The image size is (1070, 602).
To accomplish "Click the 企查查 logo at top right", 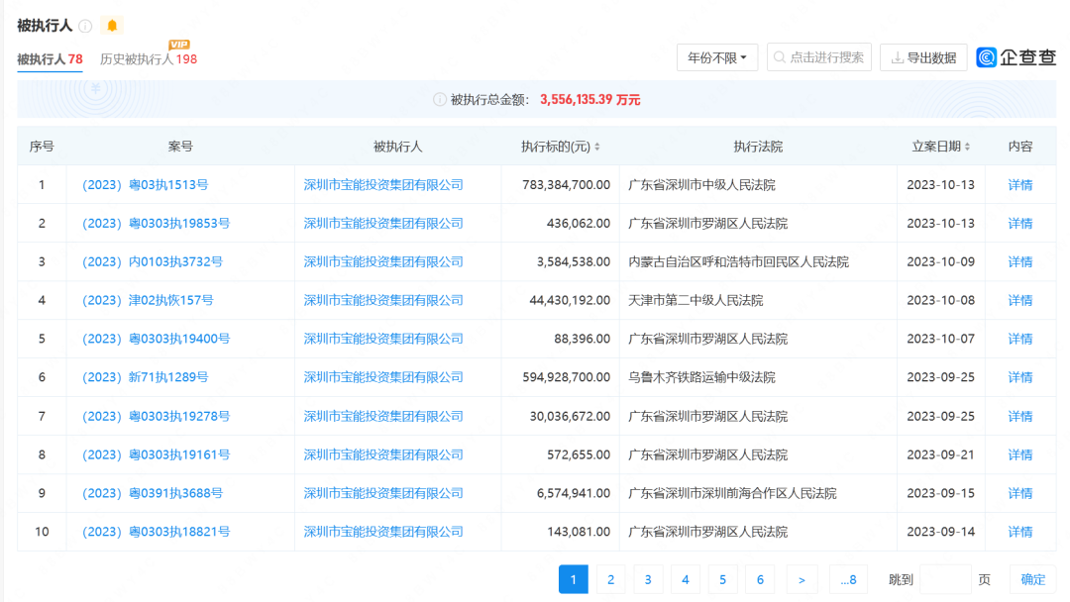I will (1015, 57).
